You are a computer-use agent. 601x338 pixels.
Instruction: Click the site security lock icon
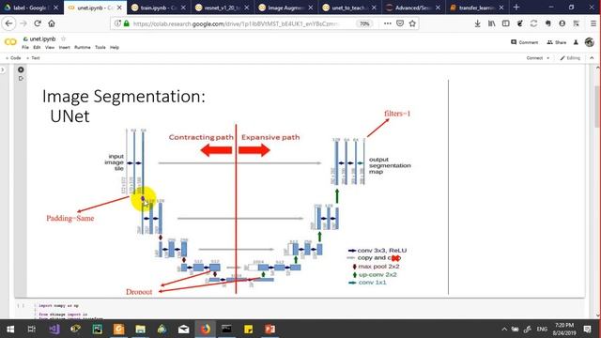click(127, 23)
